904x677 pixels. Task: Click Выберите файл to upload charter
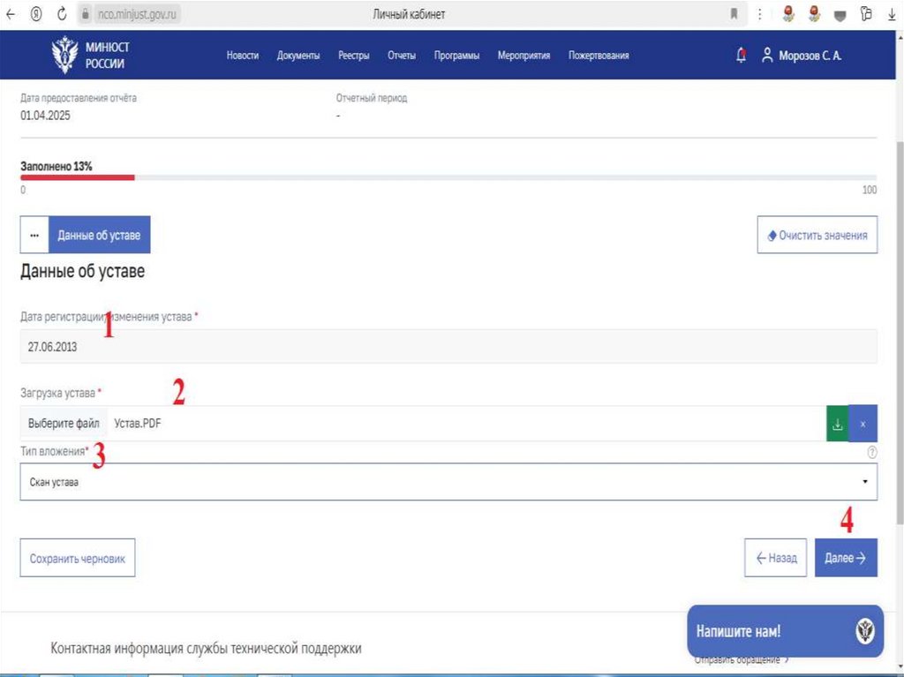pos(64,424)
